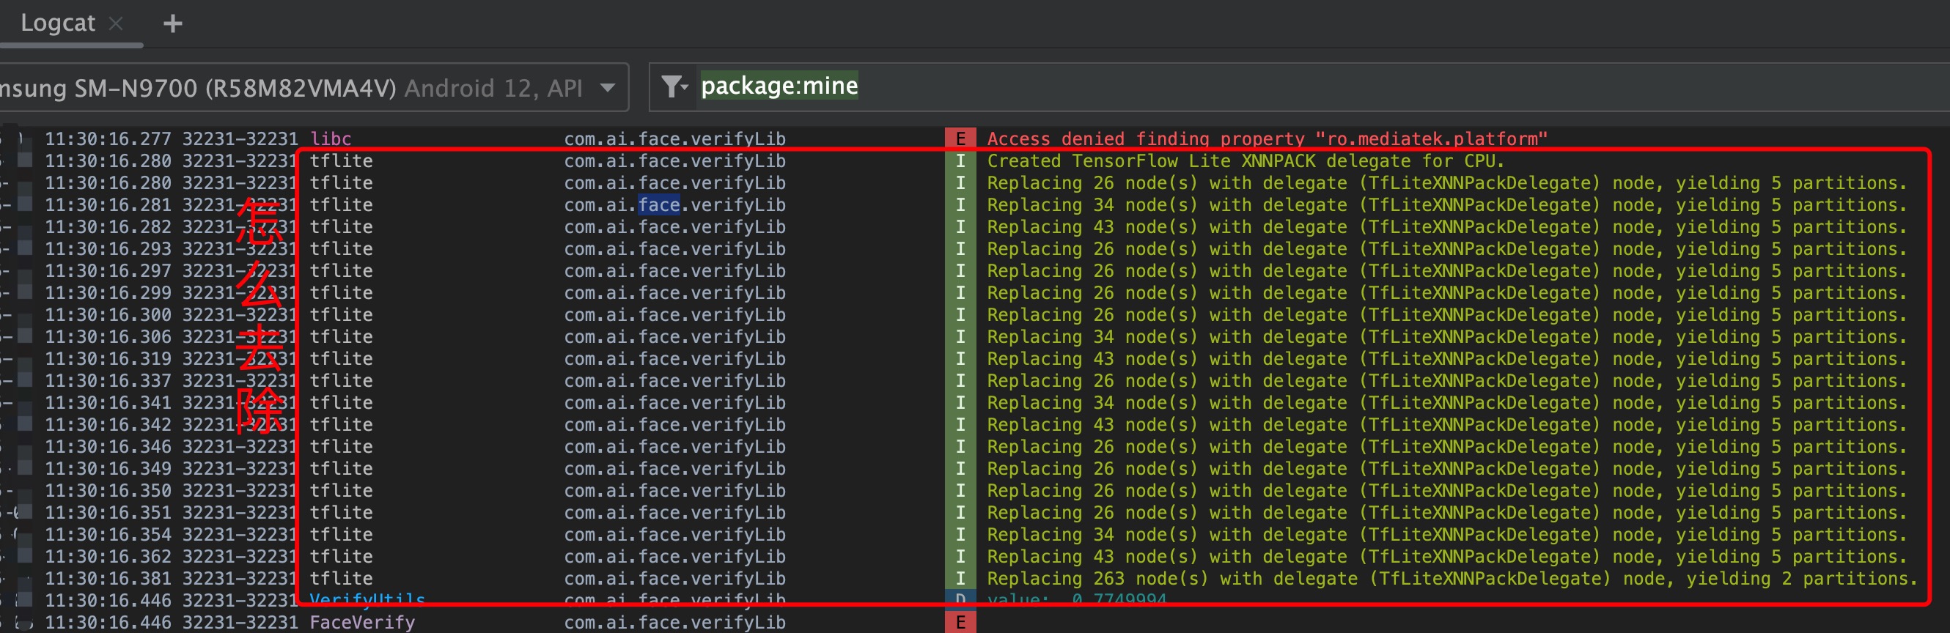This screenshot has height=633, width=1950.
Task: Select the tflite tag at 11:30:16.281
Action: point(342,205)
